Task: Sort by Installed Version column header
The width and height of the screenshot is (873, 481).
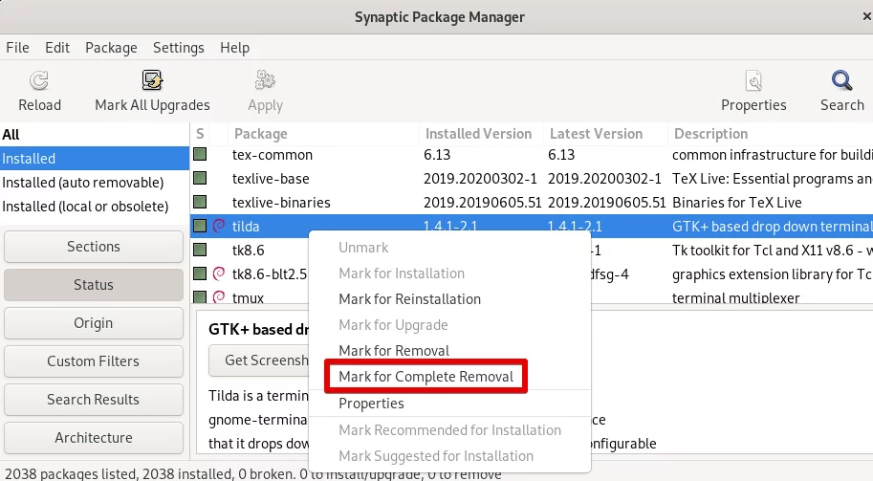Action: tap(481, 134)
